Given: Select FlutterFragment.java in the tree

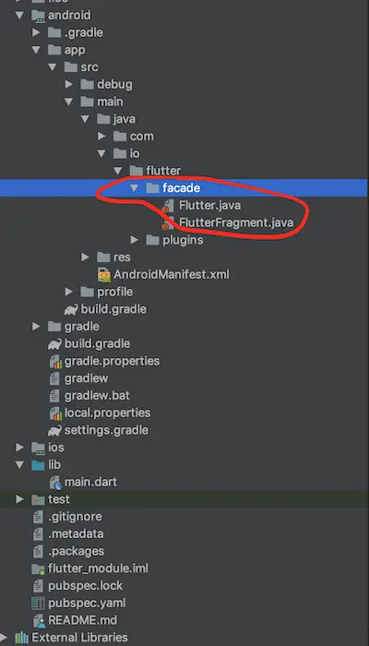Looking at the screenshot, I should (236, 222).
